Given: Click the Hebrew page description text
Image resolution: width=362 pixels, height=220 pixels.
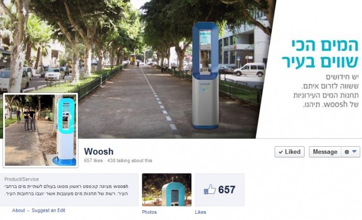Looking at the screenshot, I should coord(66,190).
